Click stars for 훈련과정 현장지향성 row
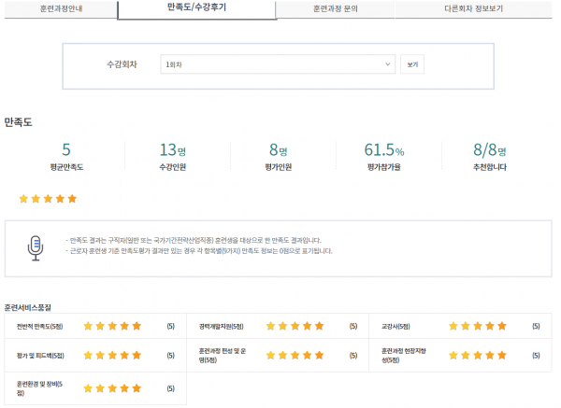The image size is (561, 408). (478, 355)
